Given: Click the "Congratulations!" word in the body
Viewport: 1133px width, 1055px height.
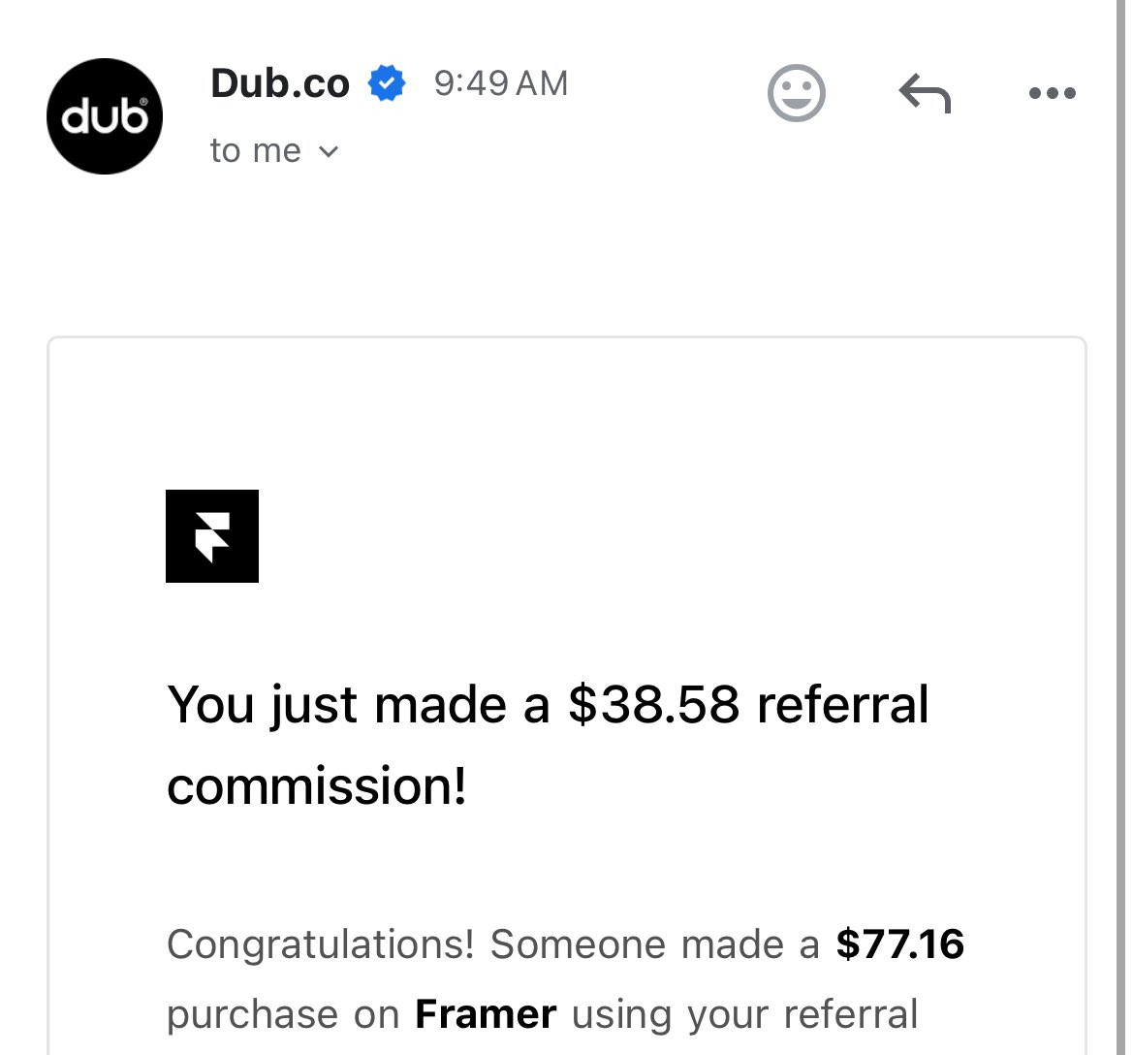Looking at the screenshot, I should pos(321,945).
